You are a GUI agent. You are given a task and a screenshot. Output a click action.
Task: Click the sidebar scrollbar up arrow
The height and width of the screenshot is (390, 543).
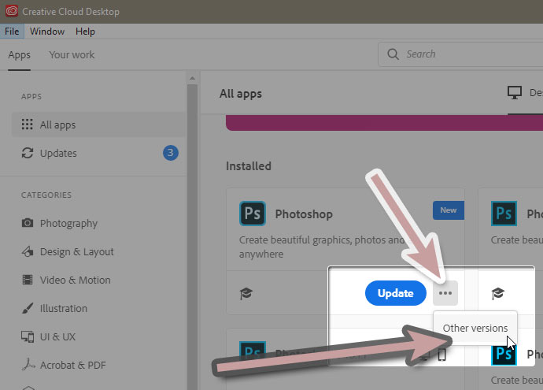[192, 78]
